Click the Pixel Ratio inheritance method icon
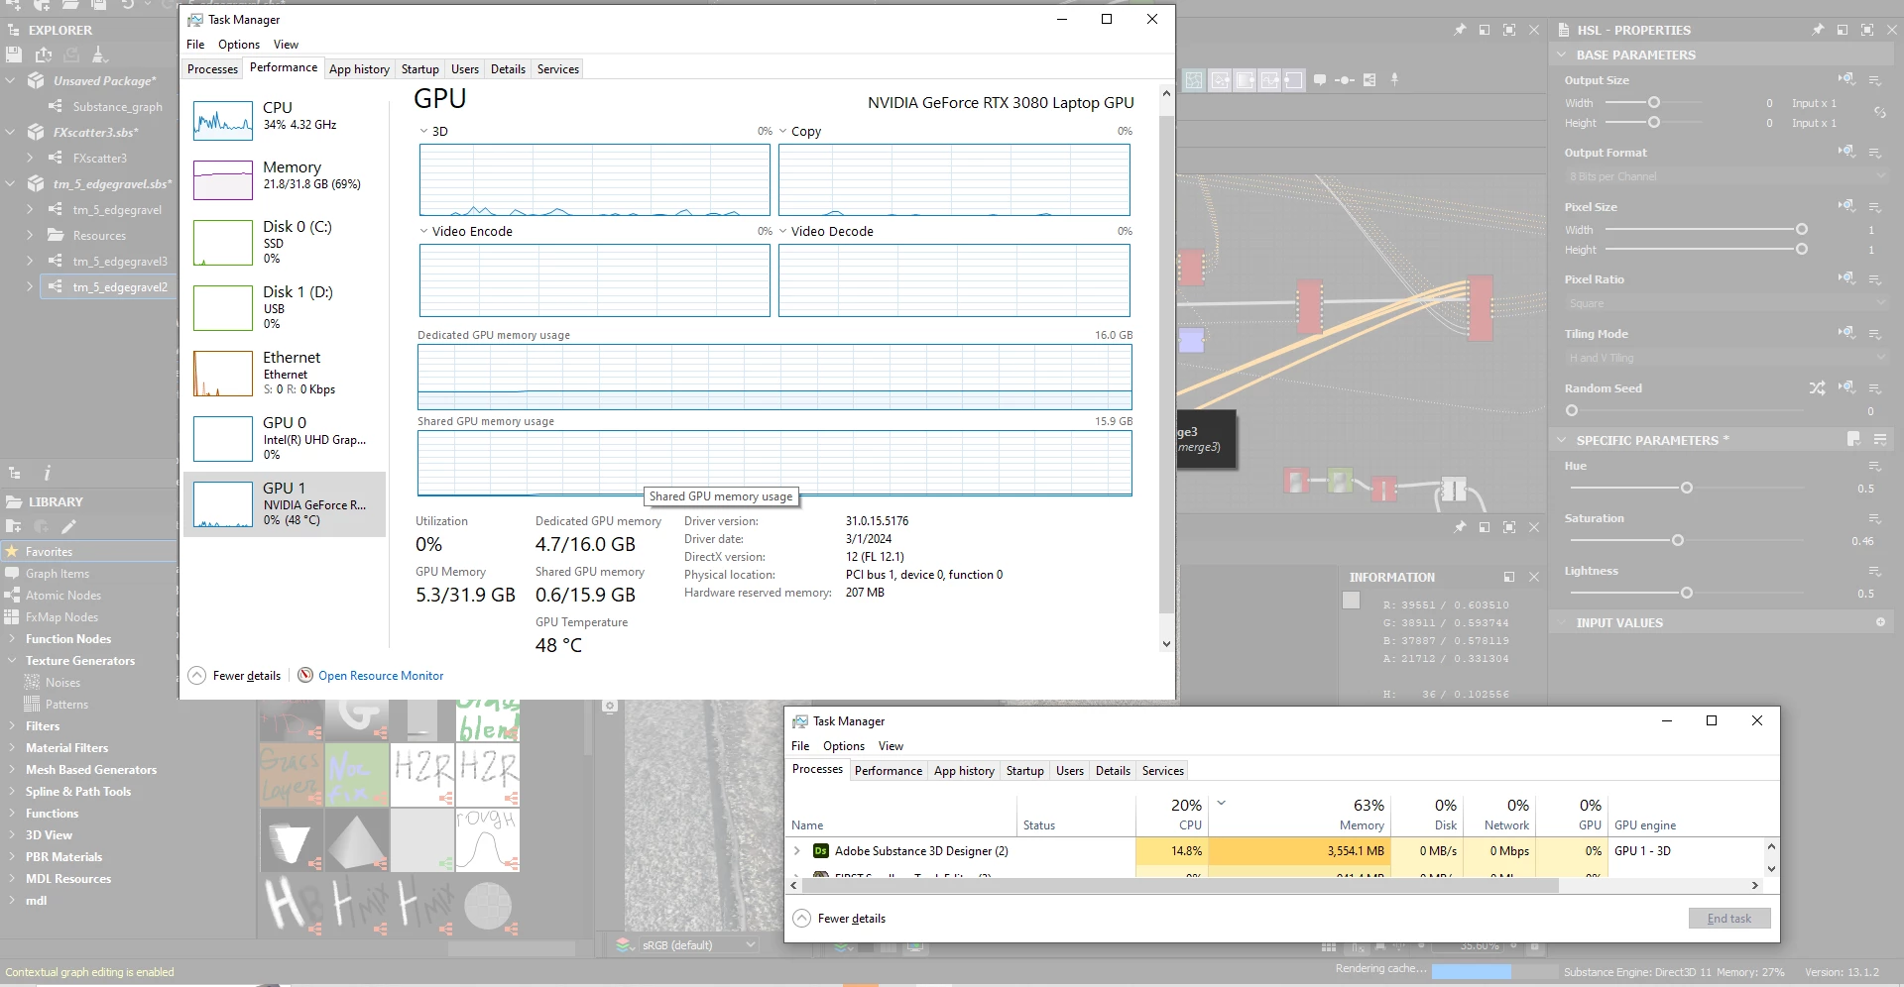 coord(1846,278)
